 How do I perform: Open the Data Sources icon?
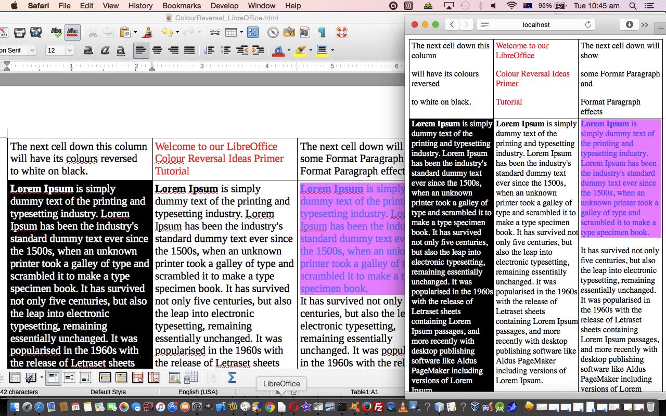pyautogui.click(x=304, y=33)
